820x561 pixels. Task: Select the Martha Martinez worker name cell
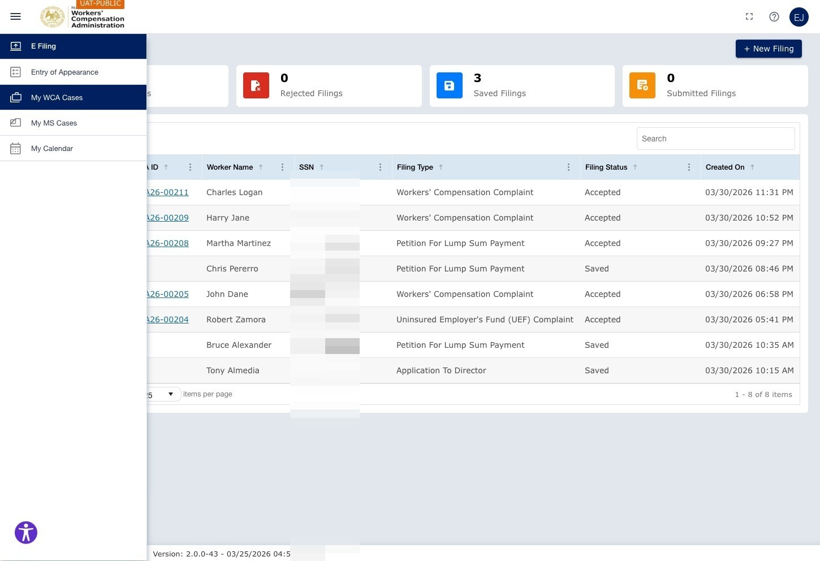tap(239, 243)
